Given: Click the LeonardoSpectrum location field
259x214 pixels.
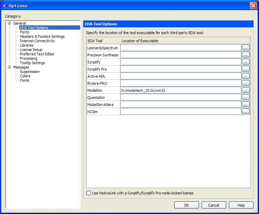Looking at the screenshot, I should [x=181, y=48].
